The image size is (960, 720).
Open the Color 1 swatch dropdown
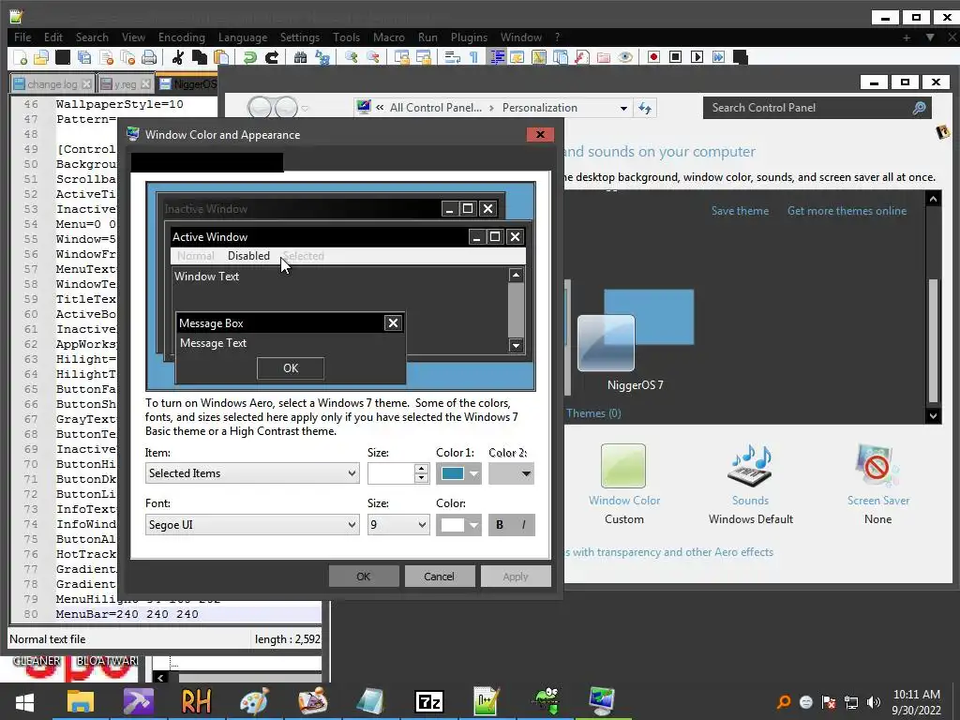pos(458,473)
